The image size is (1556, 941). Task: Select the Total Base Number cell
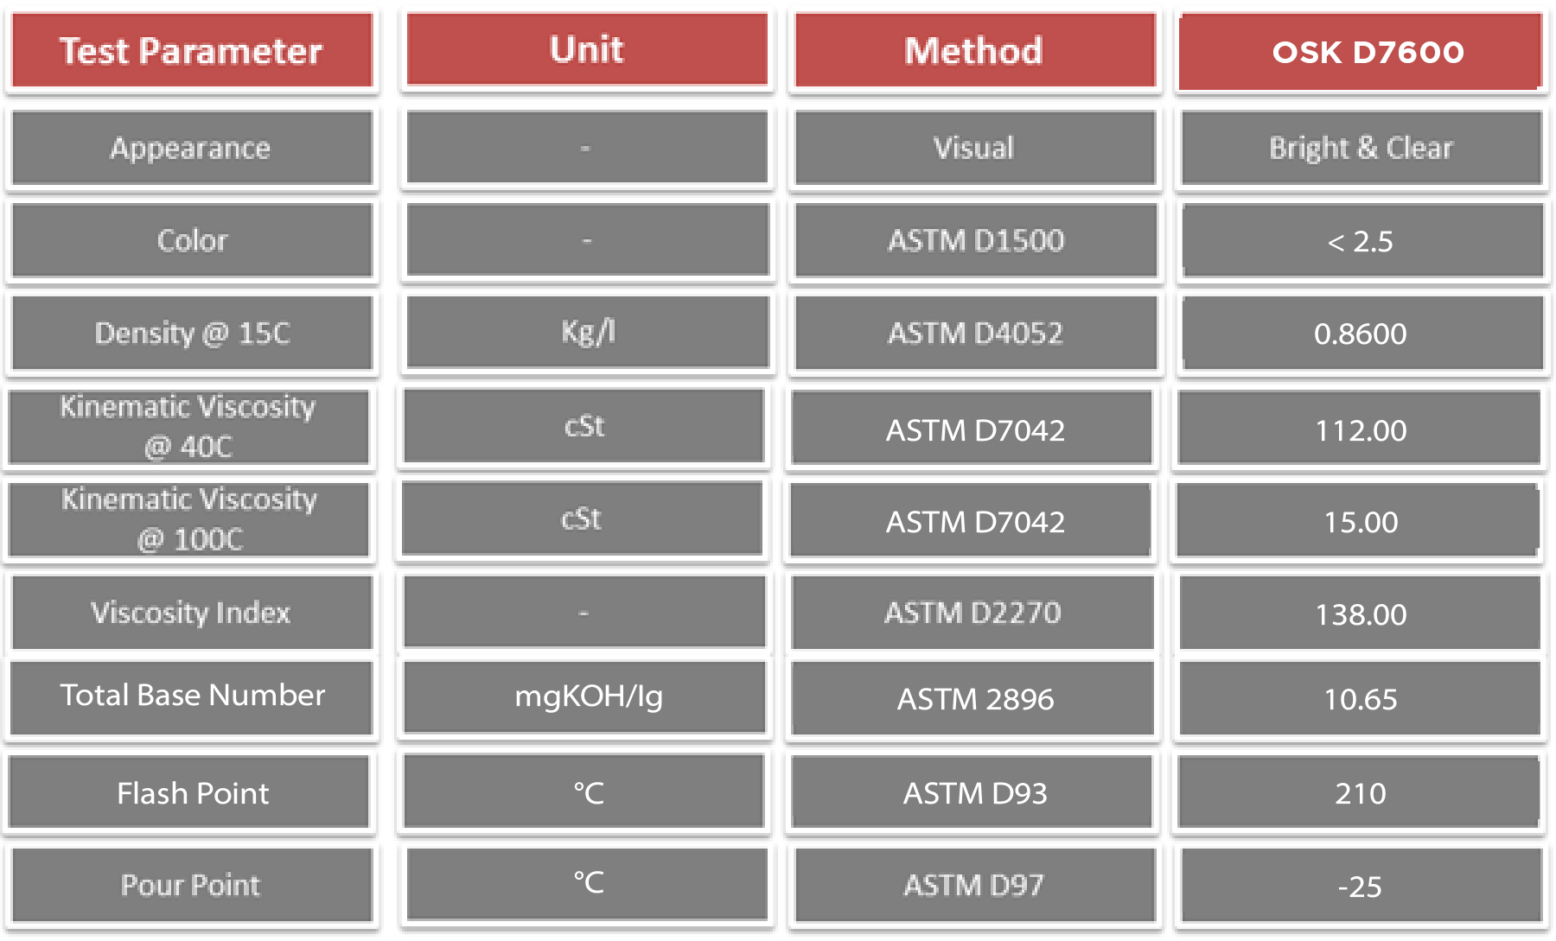pyautogui.click(x=192, y=696)
